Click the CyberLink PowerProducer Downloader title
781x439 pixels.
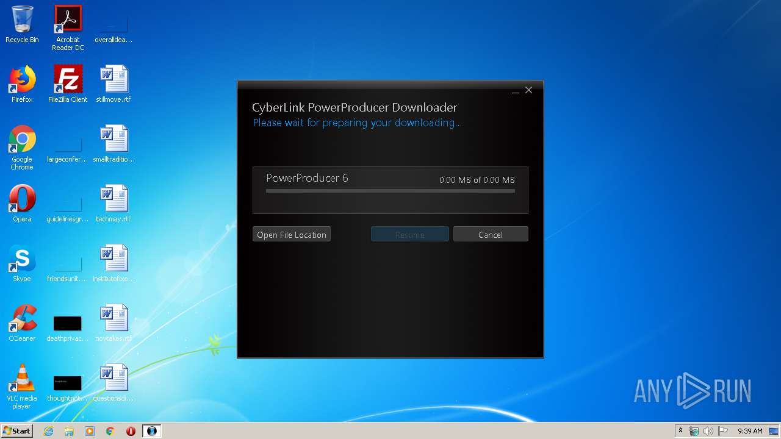pos(355,107)
